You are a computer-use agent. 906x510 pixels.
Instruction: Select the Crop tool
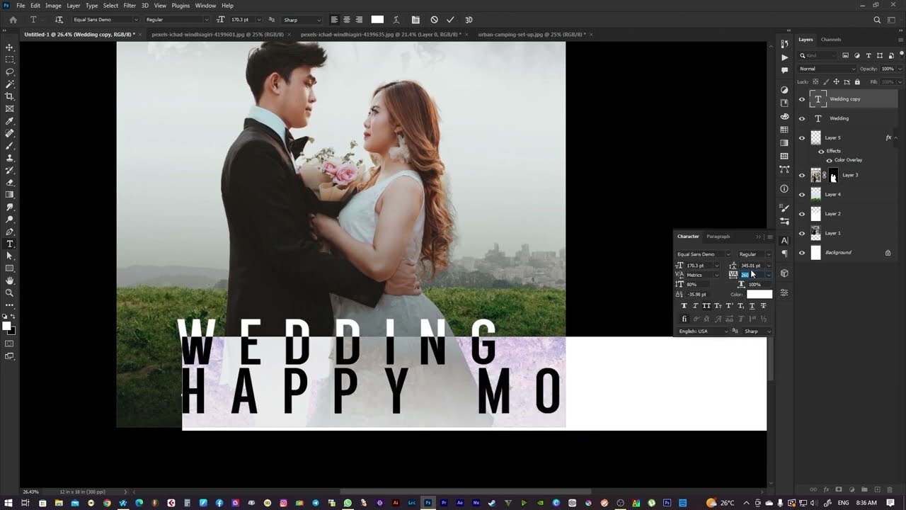(x=9, y=96)
